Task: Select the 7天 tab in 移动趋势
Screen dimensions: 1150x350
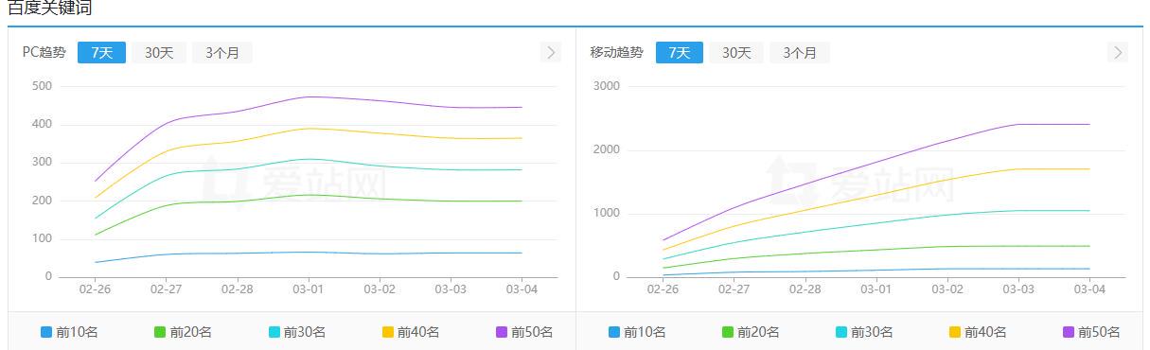Action: 680,53
